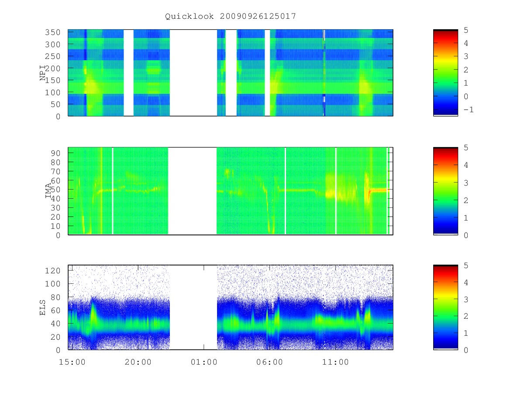Screen dimensions: 524x393
Task: Click inside the NPI spectrogram panel
Action: point(231,73)
